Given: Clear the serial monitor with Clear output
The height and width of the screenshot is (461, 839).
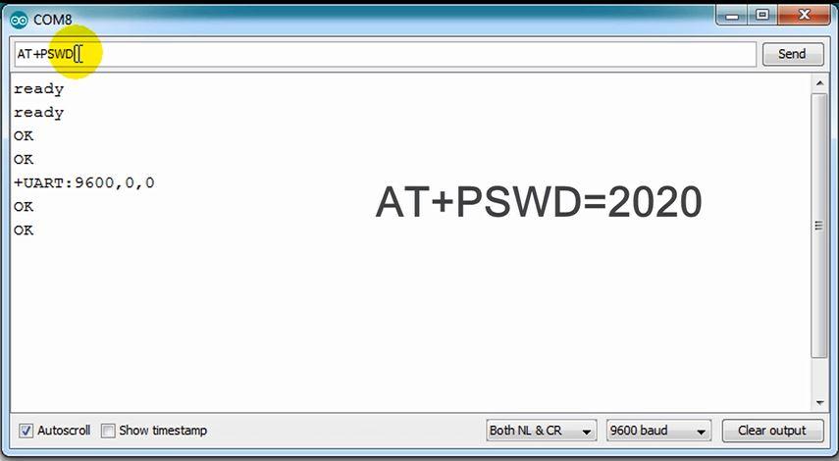Looking at the screenshot, I should click(x=772, y=431).
